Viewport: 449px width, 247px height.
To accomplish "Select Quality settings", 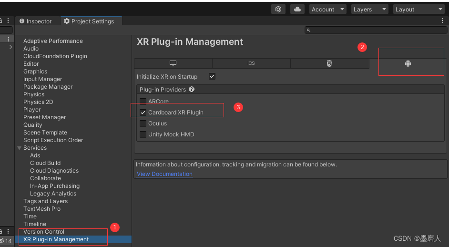I will pos(32,125).
